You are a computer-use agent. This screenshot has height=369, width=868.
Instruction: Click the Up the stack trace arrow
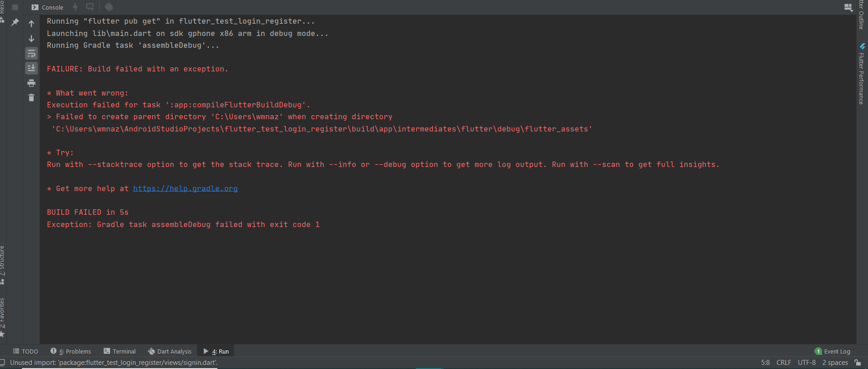(x=31, y=24)
